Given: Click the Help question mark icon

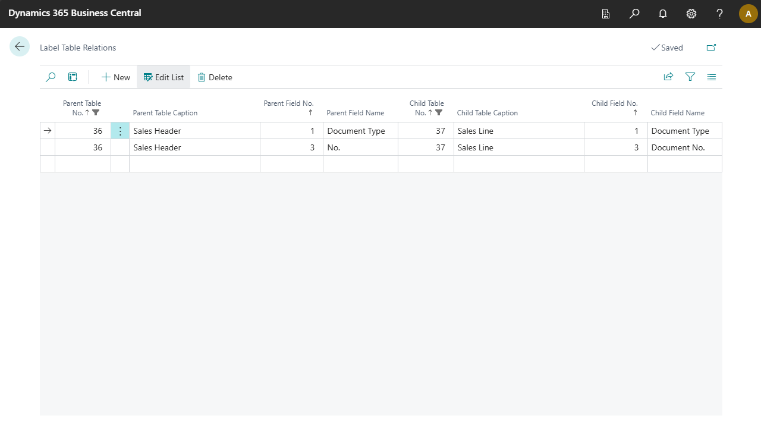Looking at the screenshot, I should [719, 14].
